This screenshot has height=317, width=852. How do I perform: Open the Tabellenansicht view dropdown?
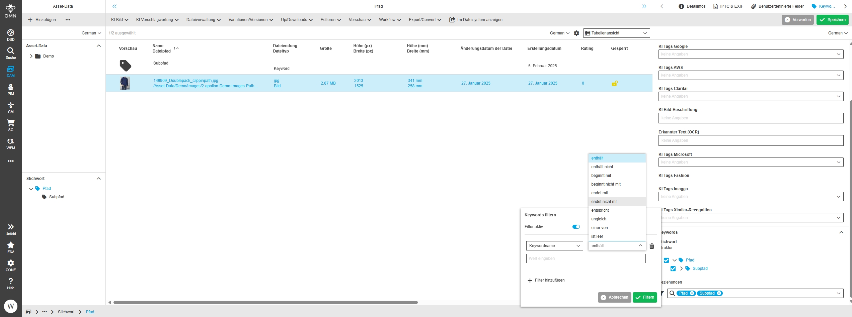[616, 33]
